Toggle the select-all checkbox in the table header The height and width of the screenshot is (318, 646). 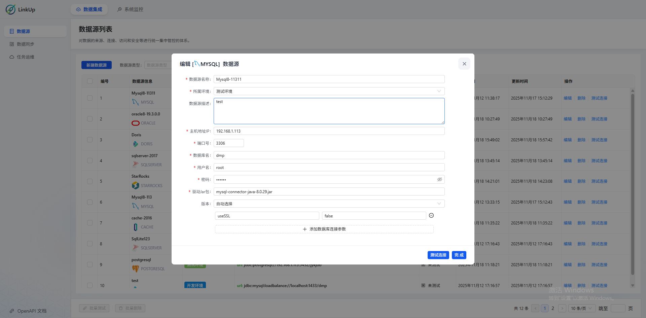coord(89,81)
